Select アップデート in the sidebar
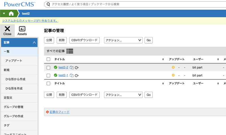Screen dimensions: 226x135 point(19,61)
